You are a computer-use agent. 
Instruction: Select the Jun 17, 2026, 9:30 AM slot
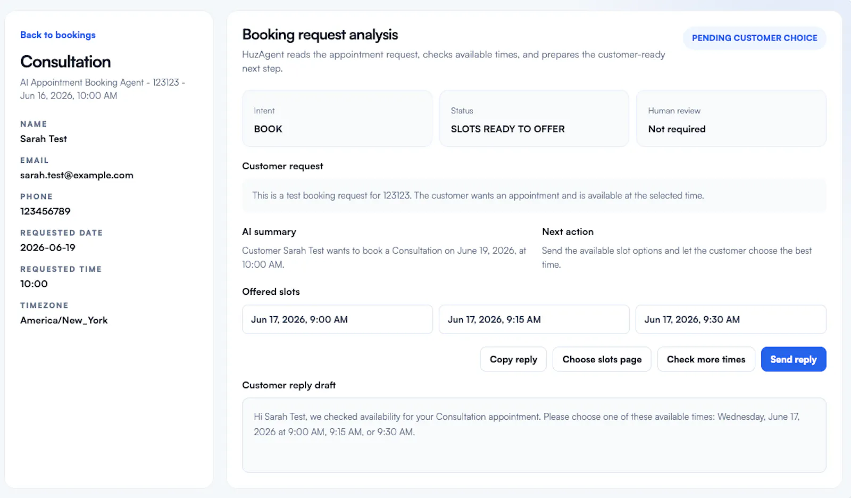coord(731,319)
